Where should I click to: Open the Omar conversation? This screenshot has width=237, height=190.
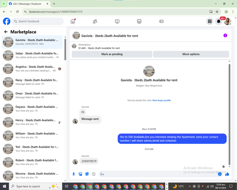tap(32, 95)
